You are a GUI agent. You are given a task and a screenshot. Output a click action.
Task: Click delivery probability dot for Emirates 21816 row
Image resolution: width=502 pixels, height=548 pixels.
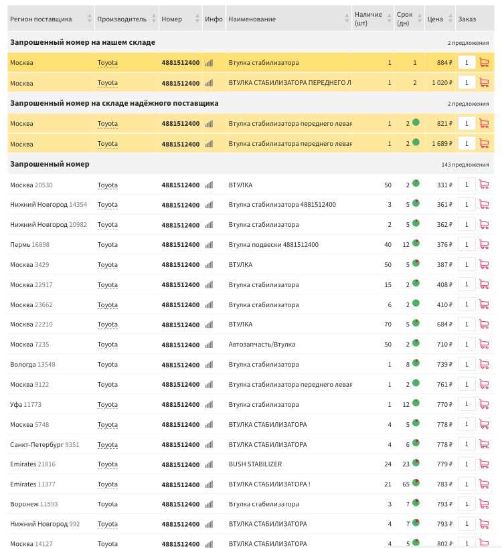pos(416,463)
